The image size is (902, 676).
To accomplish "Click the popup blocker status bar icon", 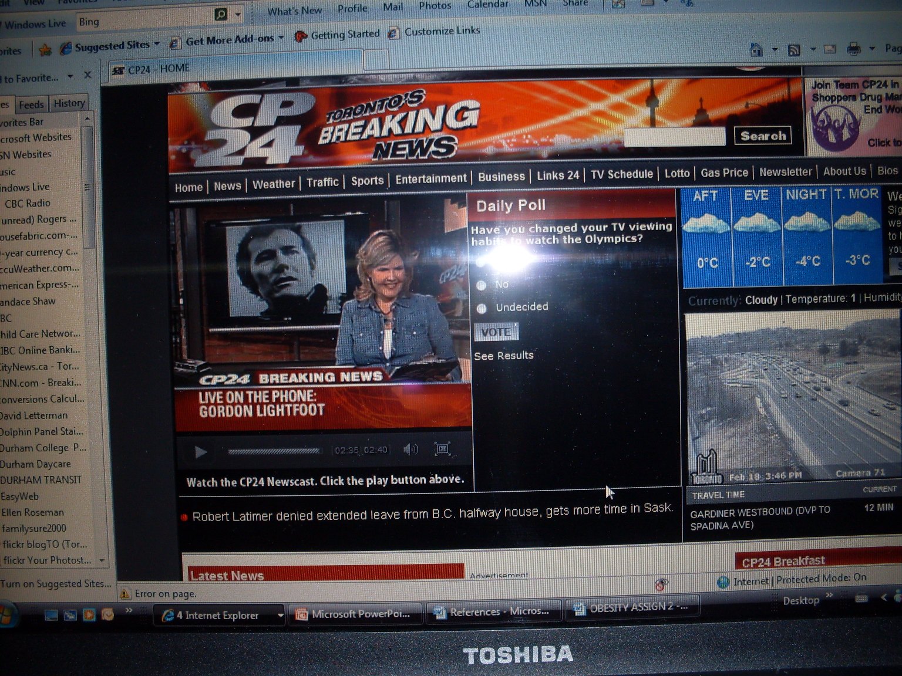I will tap(661, 584).
